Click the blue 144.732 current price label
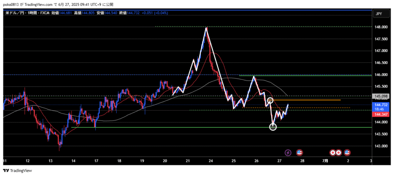The height and width of the screenshot is (176, 394). pyautogui.click(x=380, y=105)
